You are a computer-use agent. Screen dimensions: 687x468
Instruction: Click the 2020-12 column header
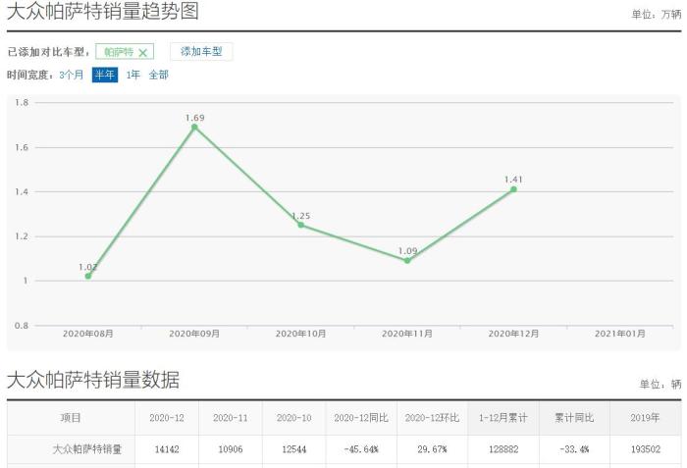(167, 418)
